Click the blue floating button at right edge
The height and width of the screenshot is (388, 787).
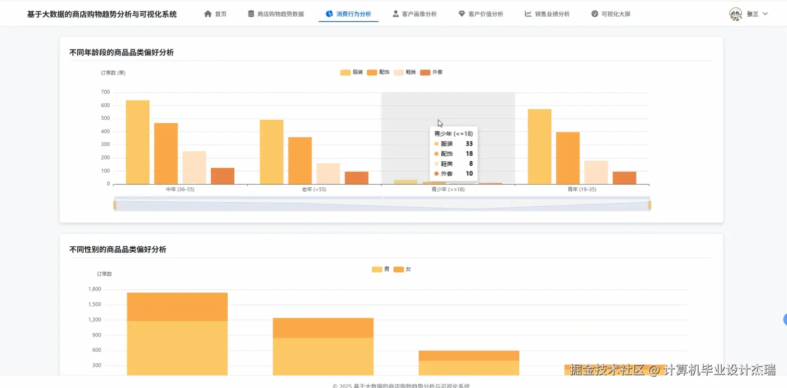click(x=785, y=319)
